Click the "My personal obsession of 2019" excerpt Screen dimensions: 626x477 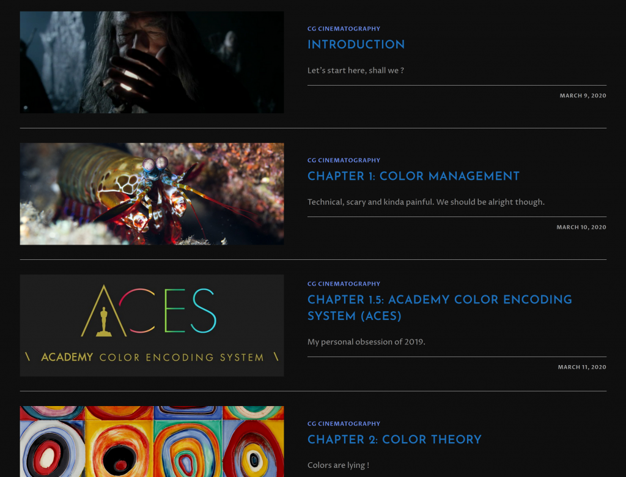(x=366, y=342)
